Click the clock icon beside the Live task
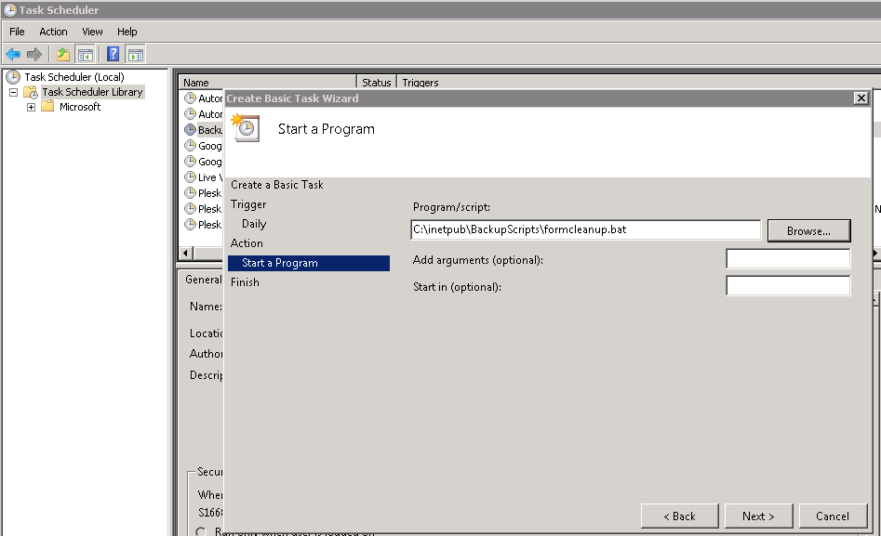Screen dimensions: 881x536 191,176
